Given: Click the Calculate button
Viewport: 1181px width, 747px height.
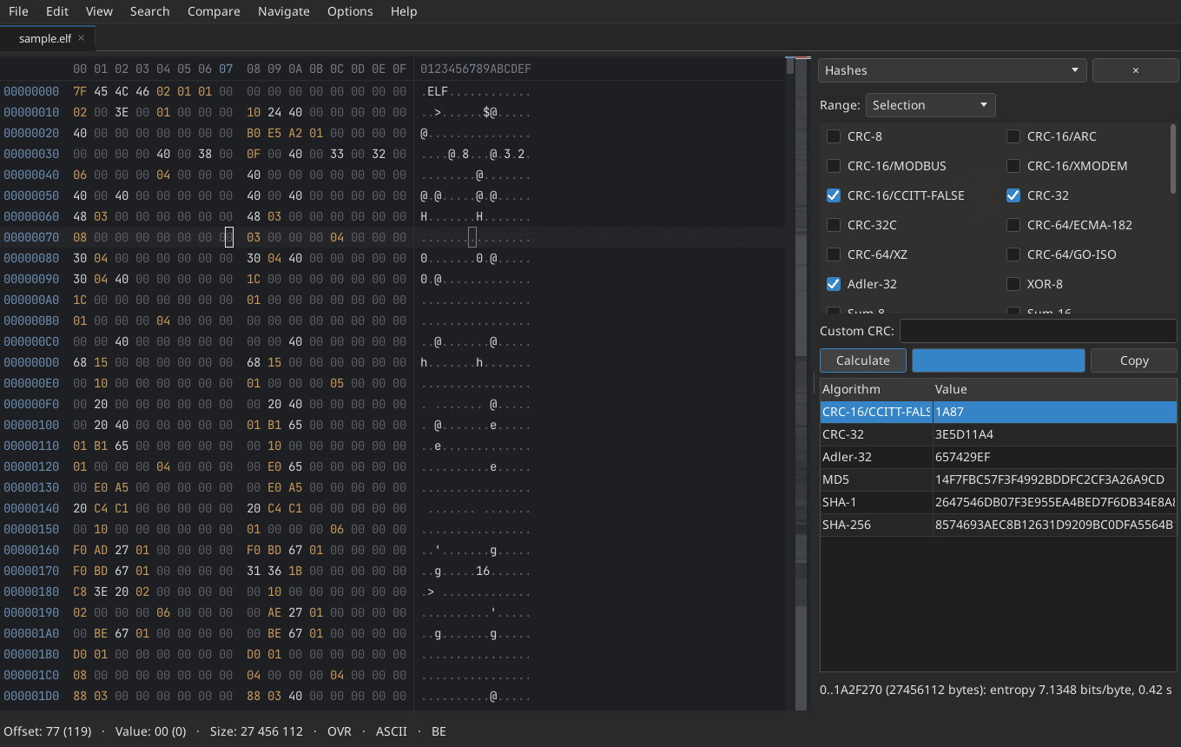Looking at the screenshot, I should [x=863, y=360].
